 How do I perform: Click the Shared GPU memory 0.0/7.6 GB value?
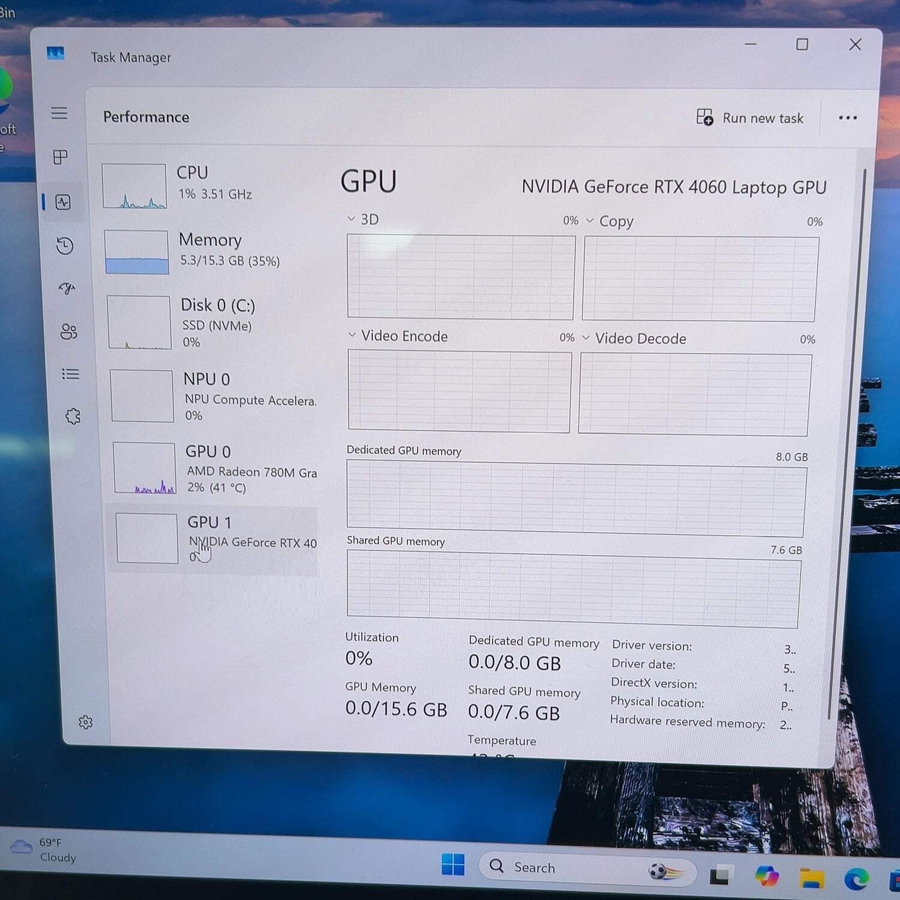coord(514,712)
